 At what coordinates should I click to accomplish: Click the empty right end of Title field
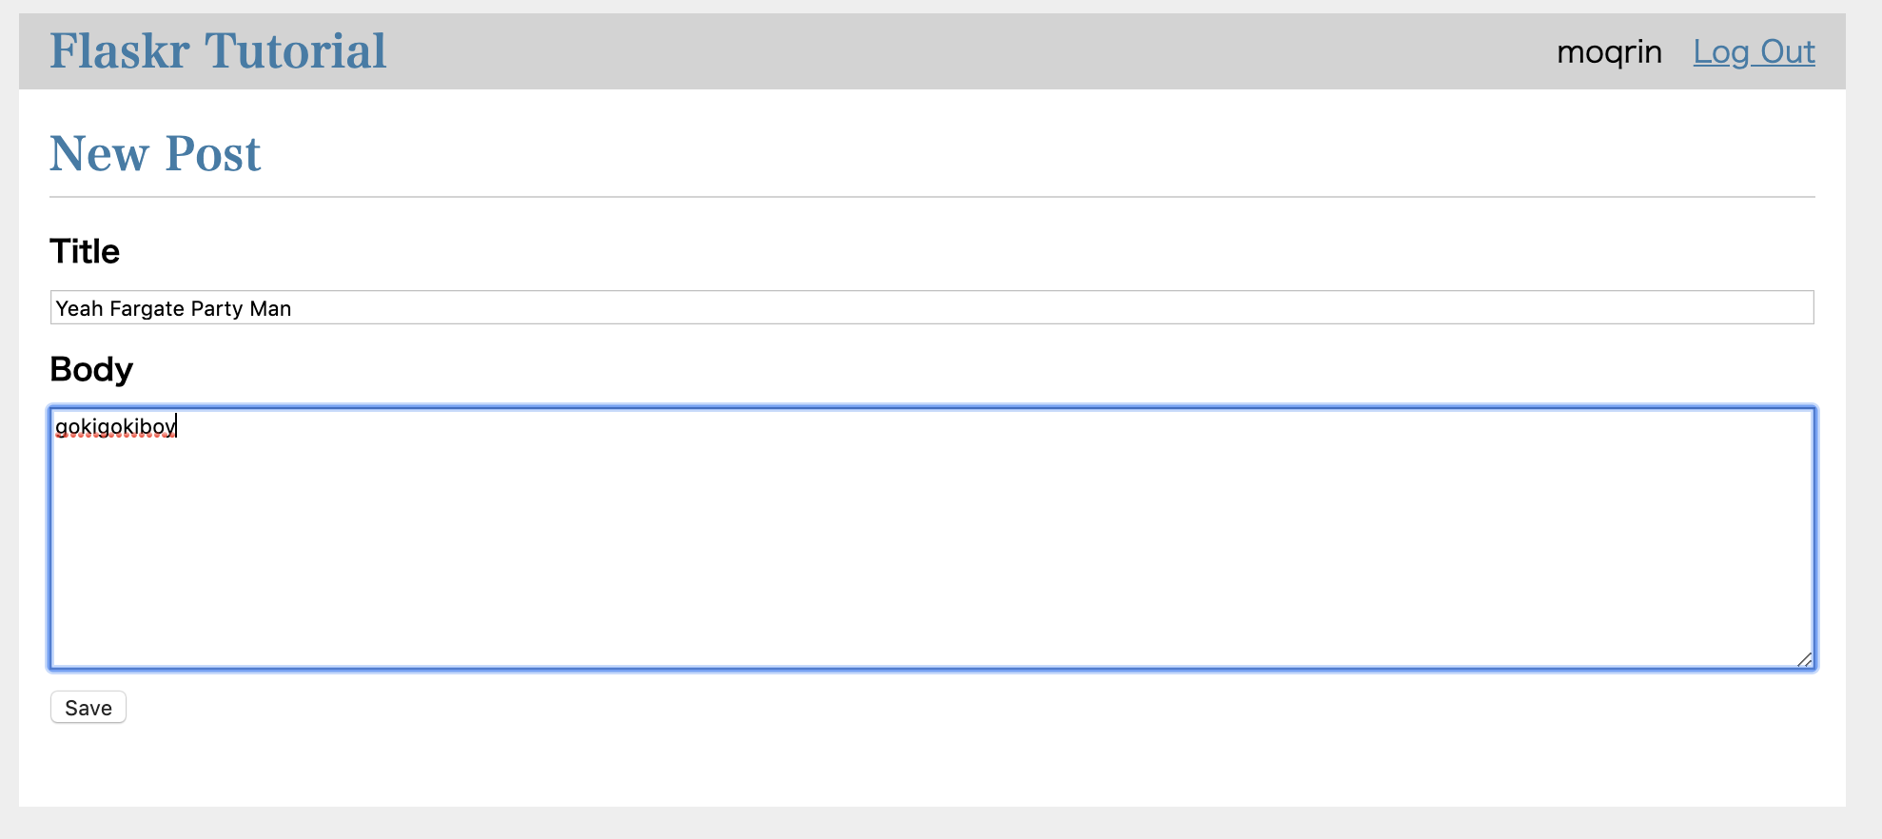coord(1617,308)
